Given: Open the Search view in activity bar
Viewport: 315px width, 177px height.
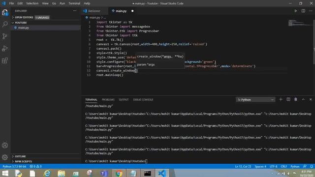Looking at the screenshot, I should click(5, 24).
